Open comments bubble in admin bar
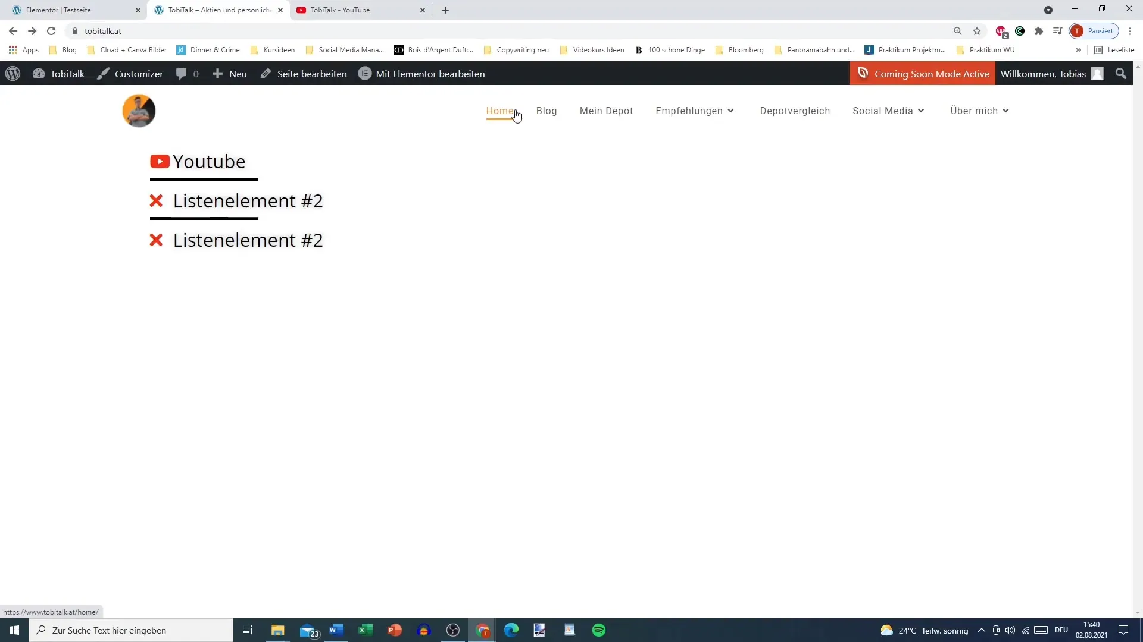 coord(187,74)
